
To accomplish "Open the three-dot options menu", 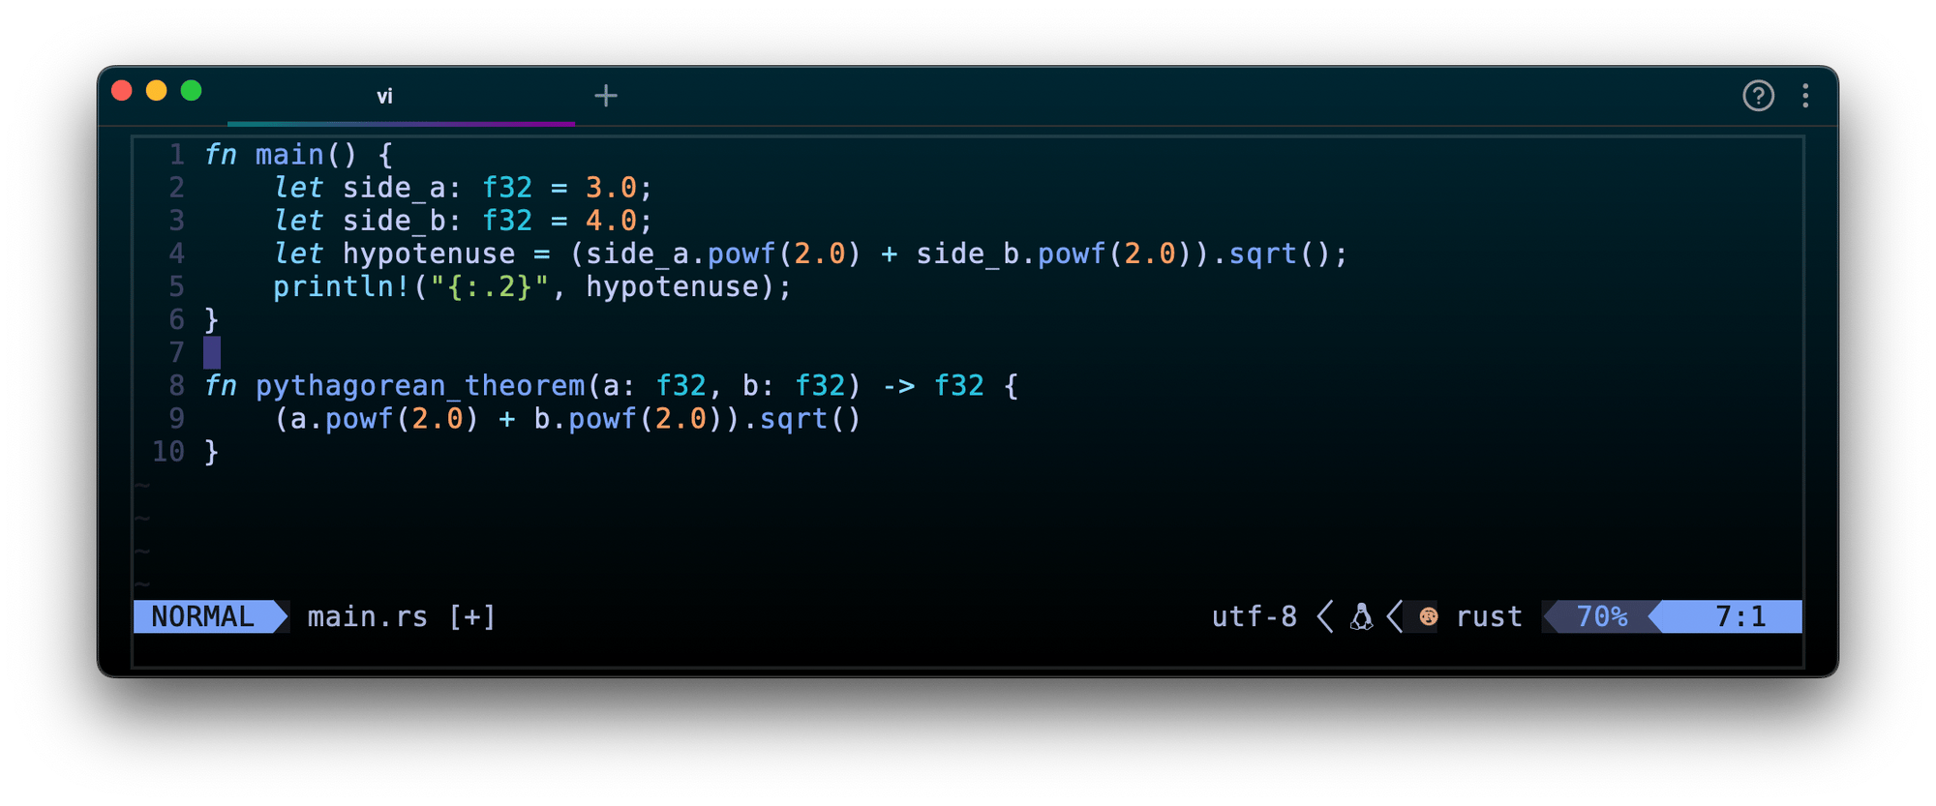I will [1805, 96].
